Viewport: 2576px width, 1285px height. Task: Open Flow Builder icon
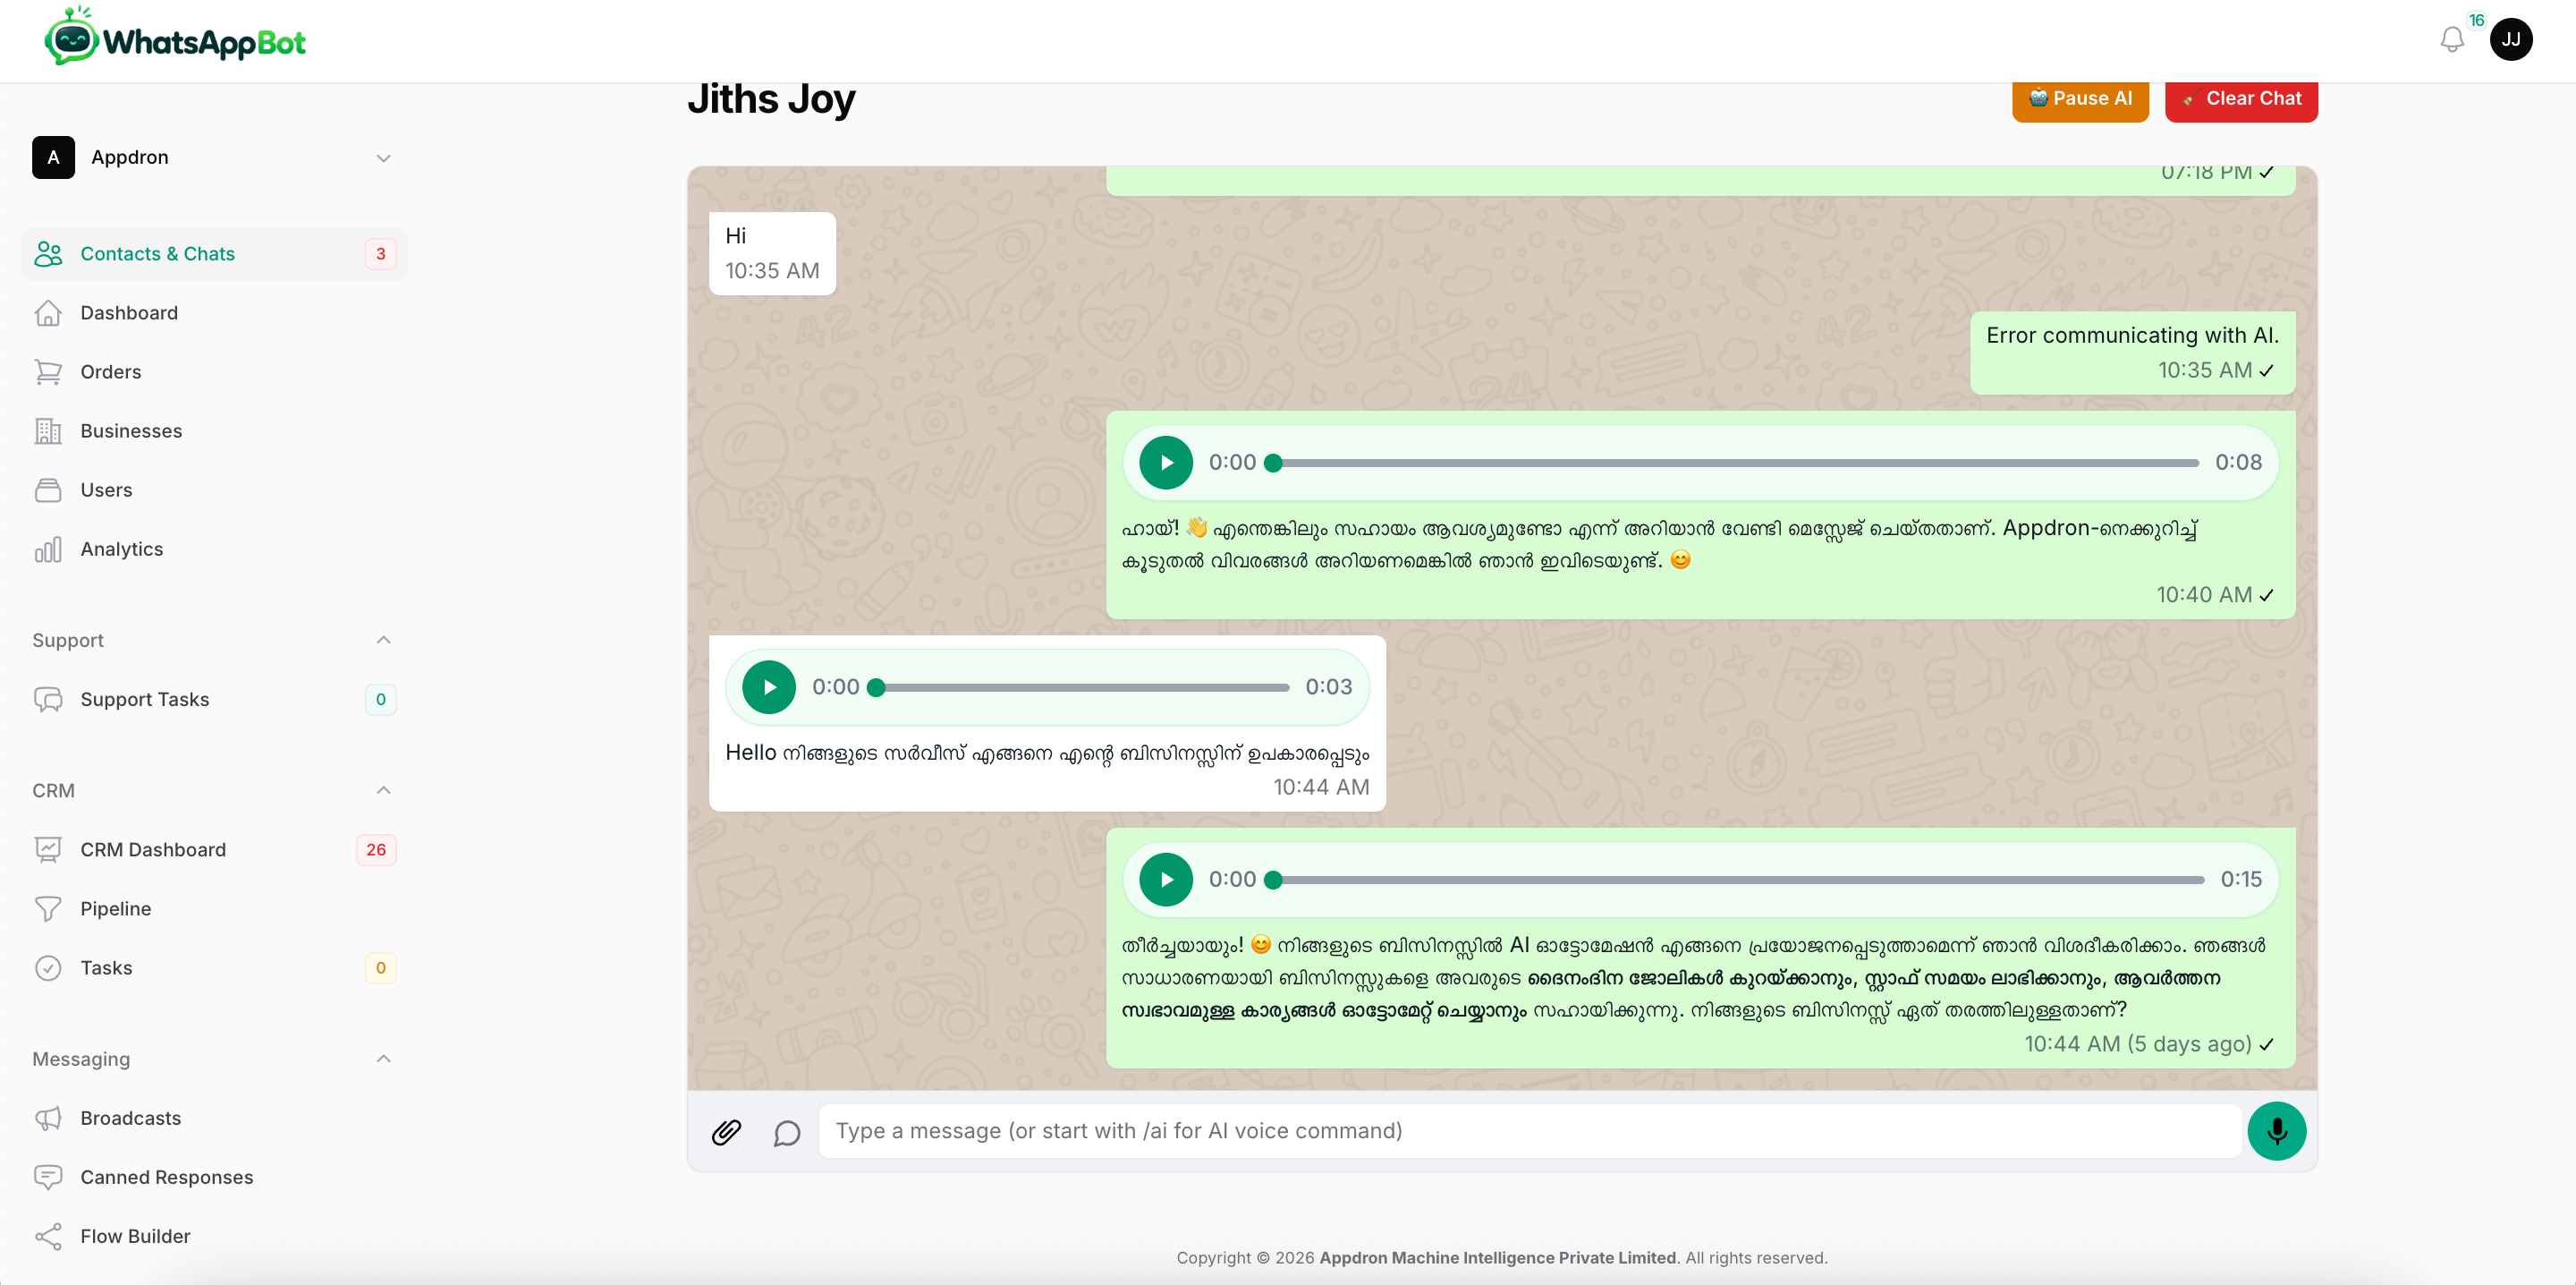pos(48,1236)
